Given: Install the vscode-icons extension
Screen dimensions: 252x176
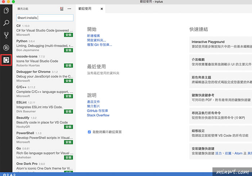Looking at the screenshot, I should [68, 65].
